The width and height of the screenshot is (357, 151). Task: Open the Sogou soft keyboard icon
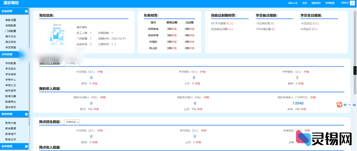[x=354, y=105]
